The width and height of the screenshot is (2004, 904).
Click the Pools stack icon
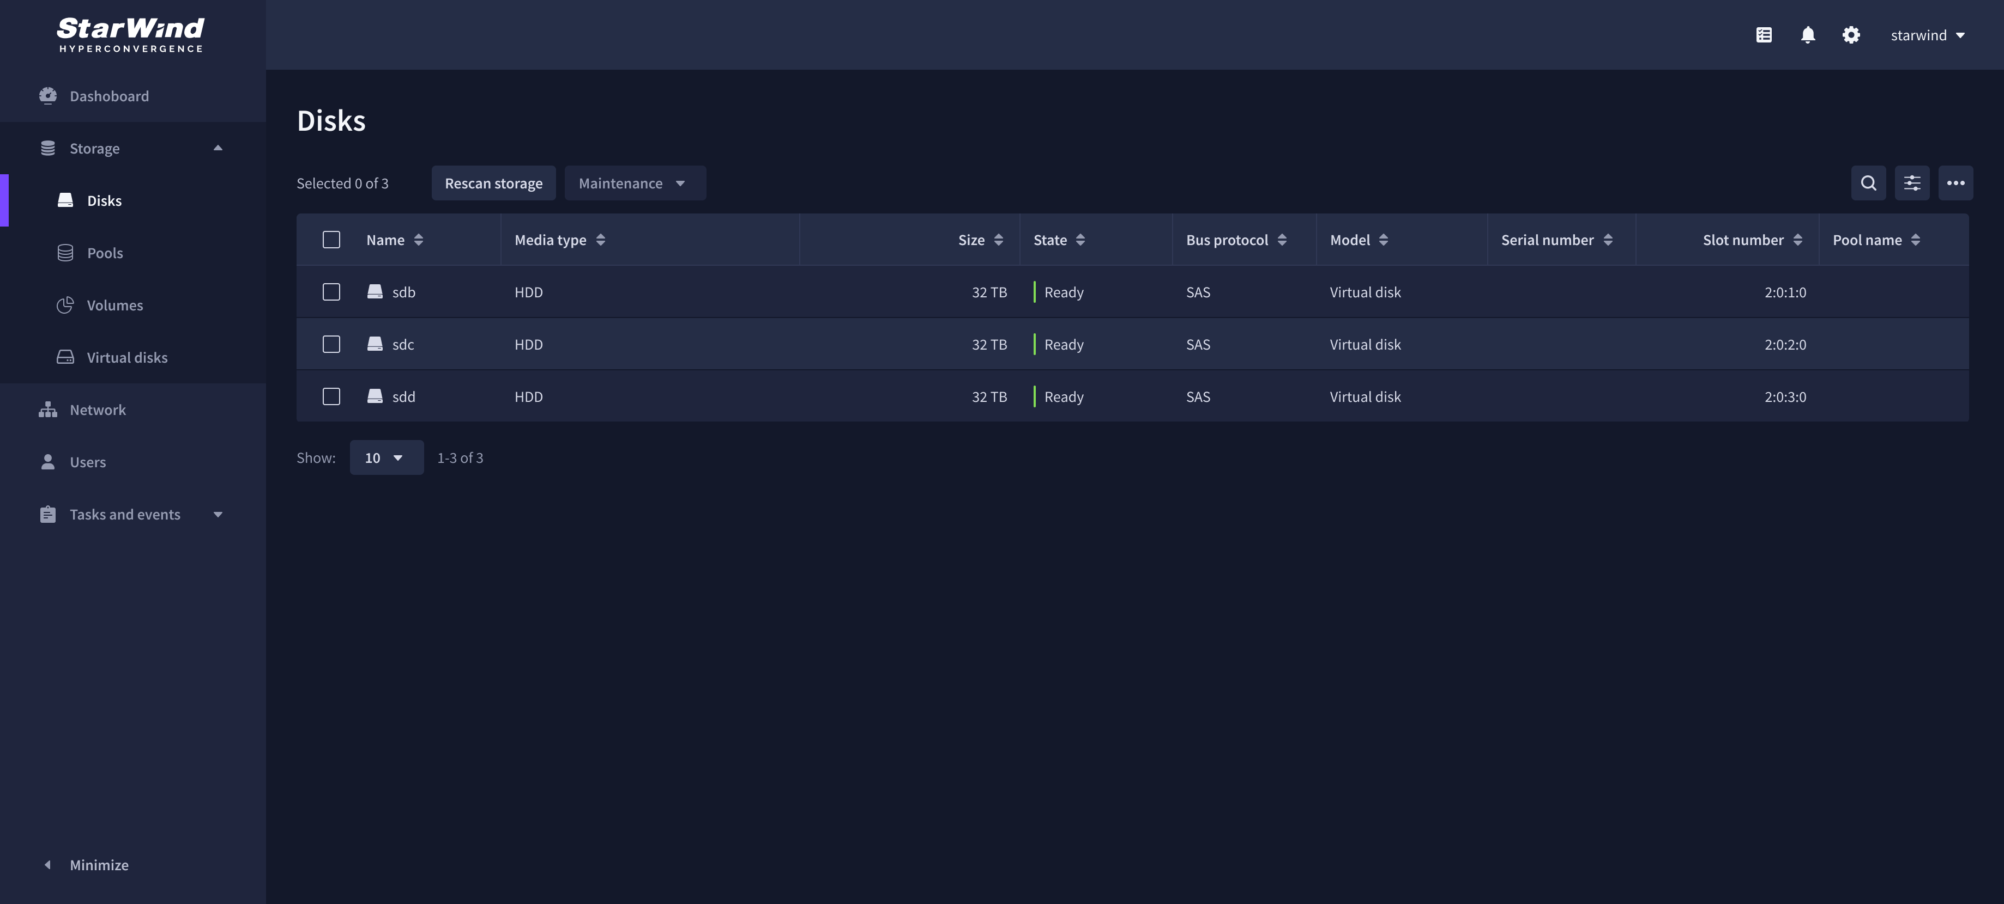coord(65,253)
